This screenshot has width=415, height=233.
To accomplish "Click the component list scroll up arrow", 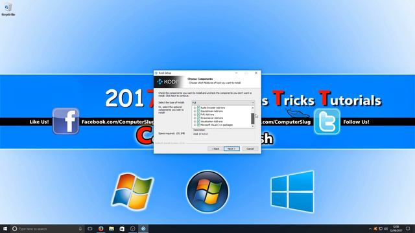I will pos(253,108).
